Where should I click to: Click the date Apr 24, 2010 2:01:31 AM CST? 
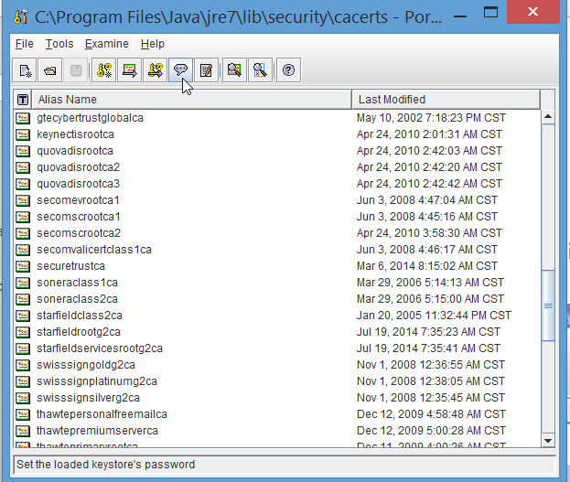coord(429,134)
